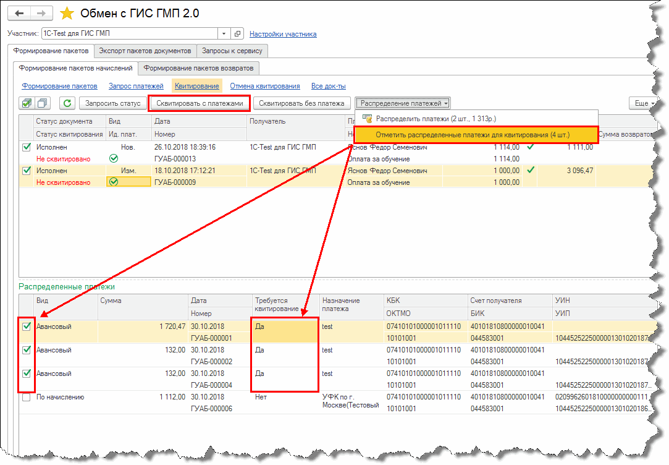The width and height of the screenshot is (669, 465).
Task: Select amount 1 112,00 cell
Action: (143, 397)
